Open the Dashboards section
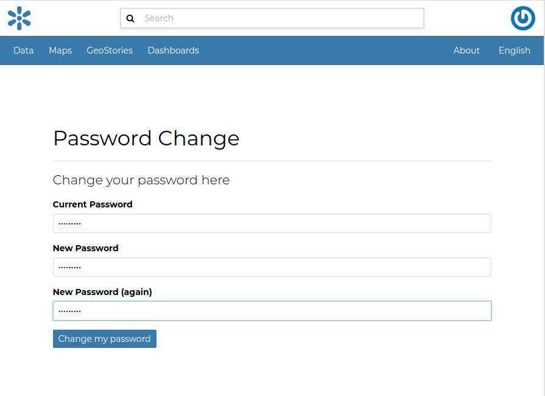Image resolution: width=545 pixels, height=396 pixels. (x=173, y=50)
